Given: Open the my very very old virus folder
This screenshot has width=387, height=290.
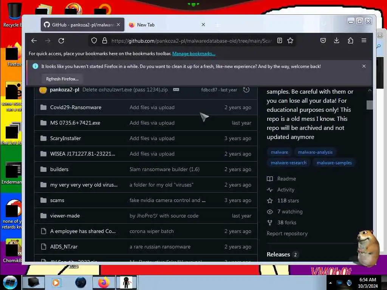Looking at the screenshot, I should coord(84,185).
